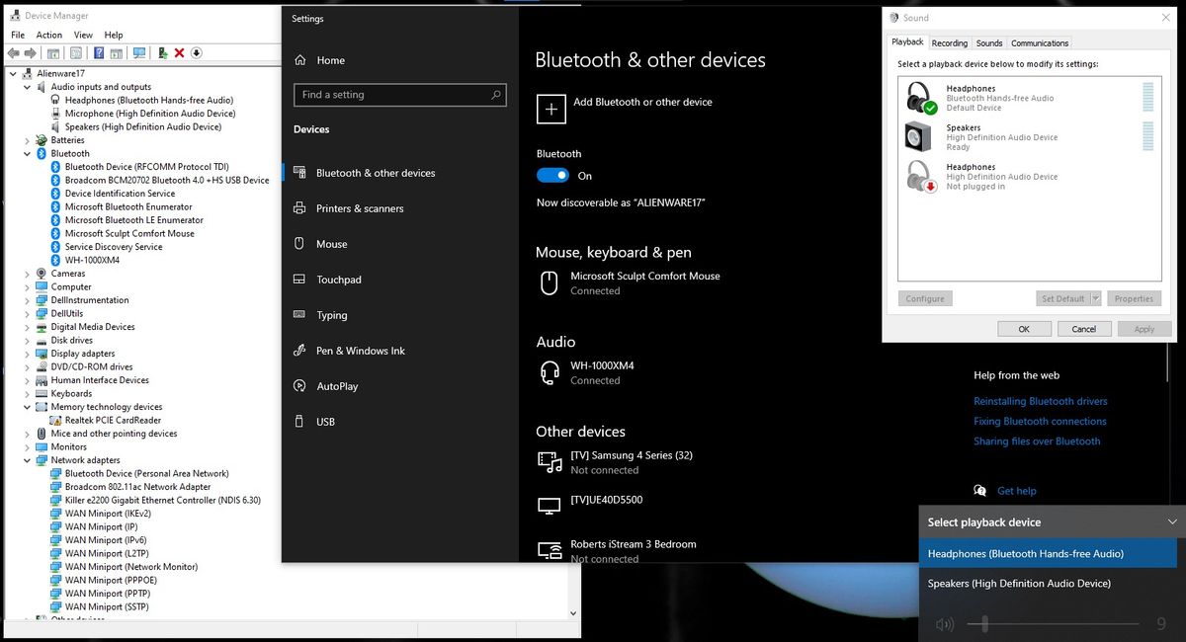The height and width of the screenshot is (642, 1186).
Task: Collapse the Select playback device chevron
Action: coord(1172,522)
